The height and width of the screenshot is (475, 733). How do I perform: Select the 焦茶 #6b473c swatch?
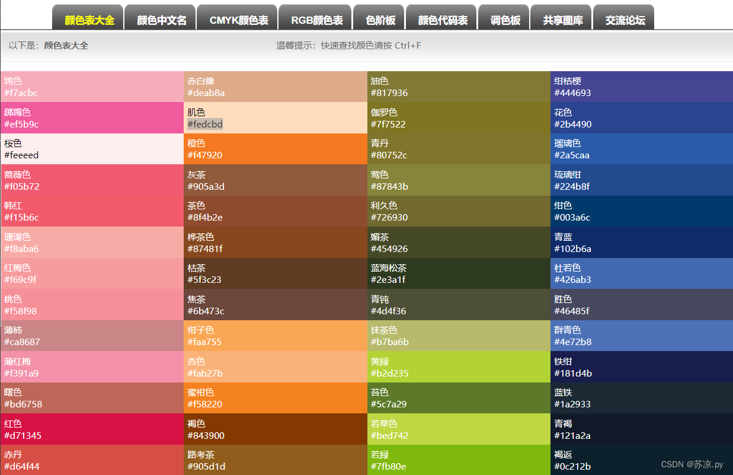tap(276, 304)
